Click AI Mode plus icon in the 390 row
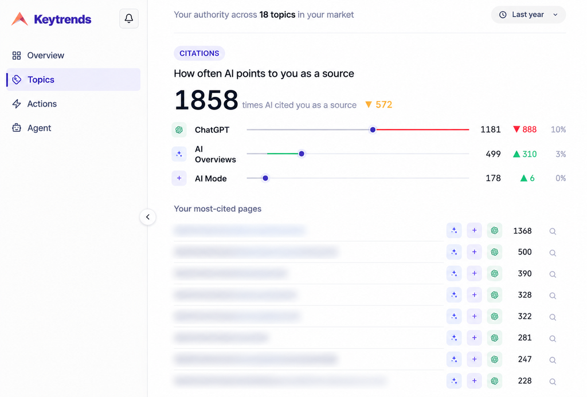587x397 pixels. [474, 273]
